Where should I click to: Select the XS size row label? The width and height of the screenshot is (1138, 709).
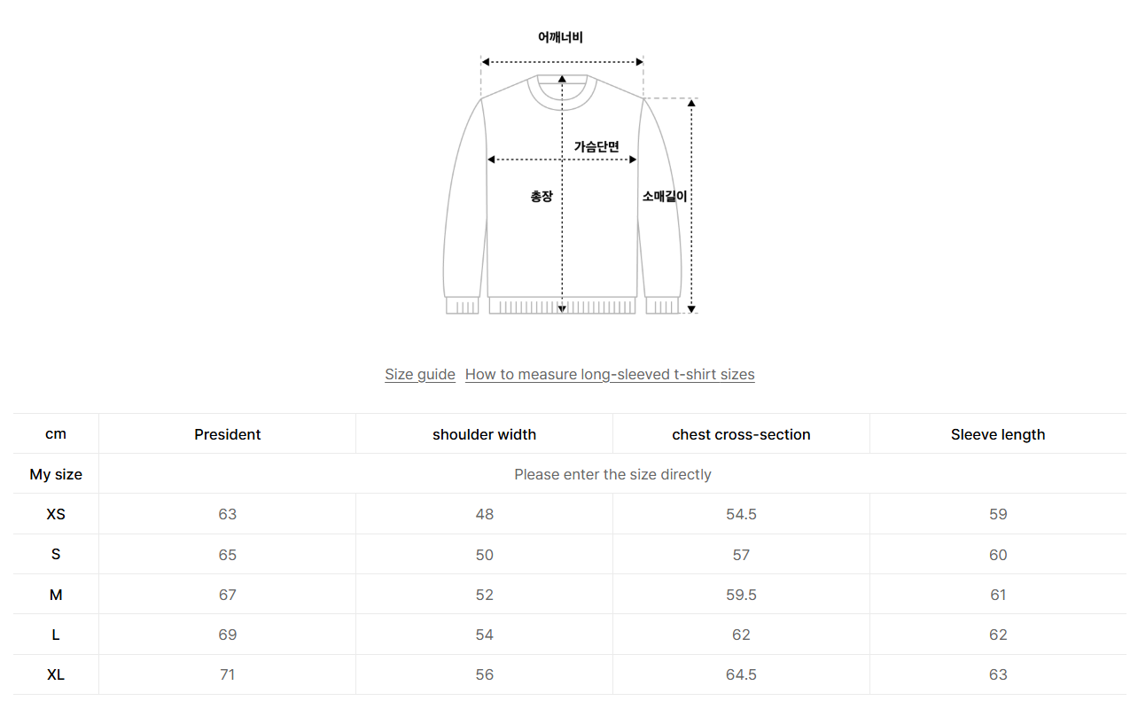point(56,514)
